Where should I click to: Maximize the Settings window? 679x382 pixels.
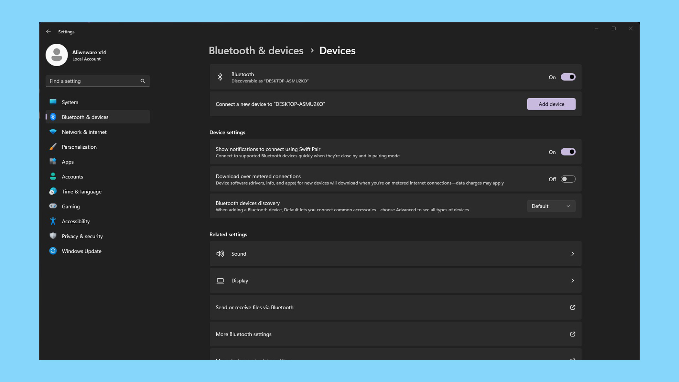pos(614,28)
